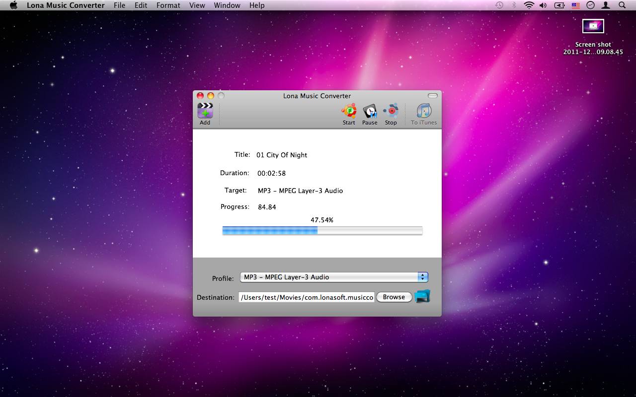Click the volume speaker icon in the menu bar
The height and width of the screenshot is (397, 636).
(x=543, y=5)
